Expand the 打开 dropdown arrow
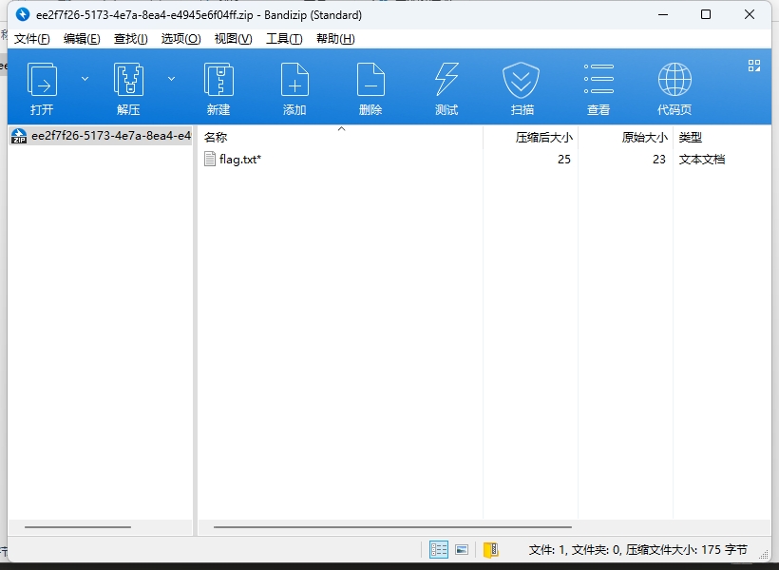 click(x=85, y=79)
